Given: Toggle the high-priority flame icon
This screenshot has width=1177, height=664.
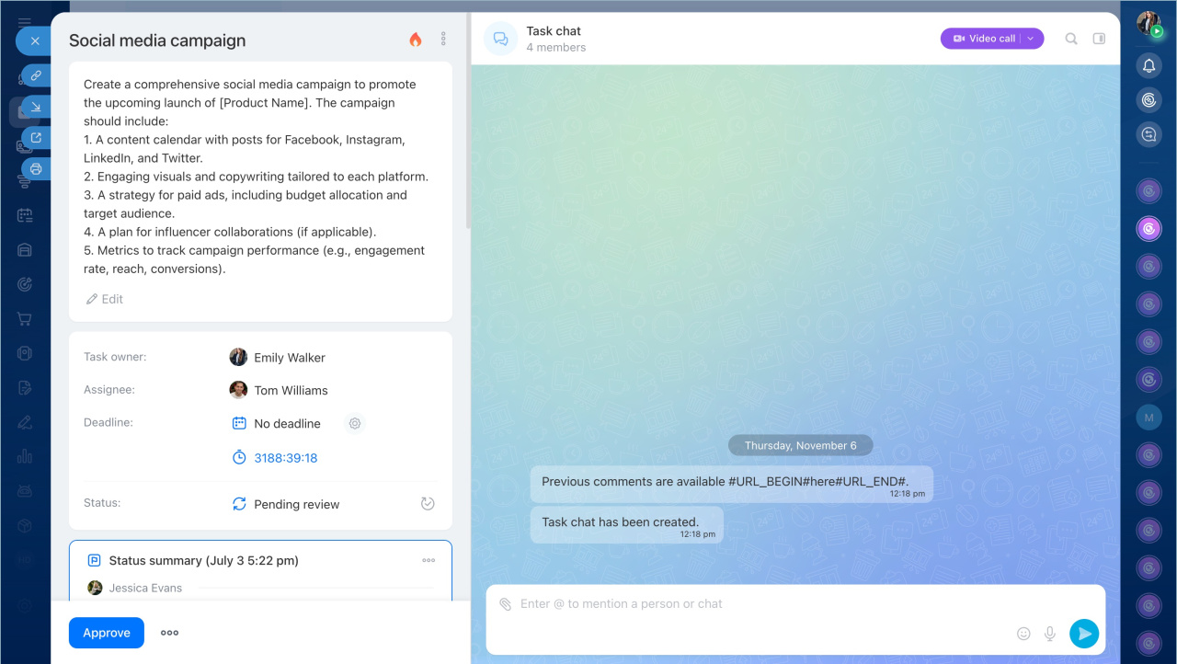Looking at the screenshot, I should [416, 40].
